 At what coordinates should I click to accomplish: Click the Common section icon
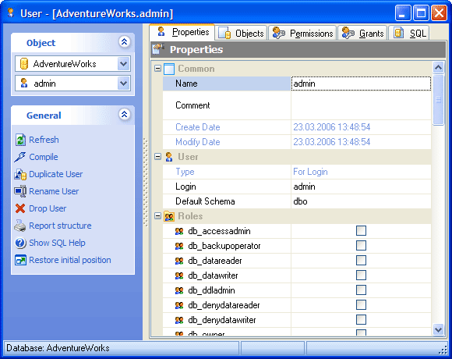click(x=169, y=69)
